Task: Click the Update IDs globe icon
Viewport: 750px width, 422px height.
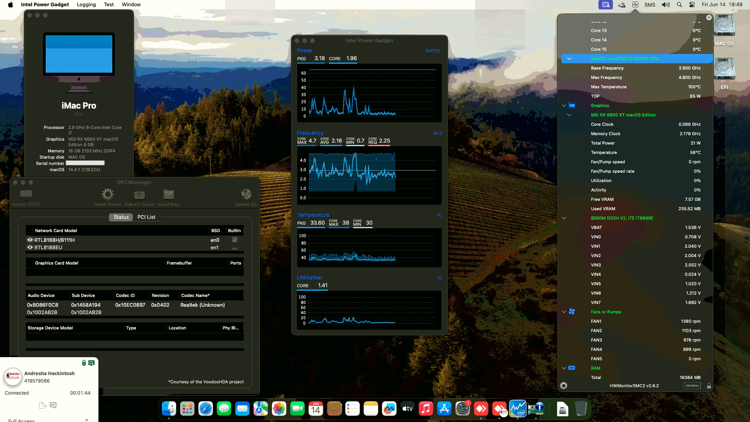Action: pos(246,194)
